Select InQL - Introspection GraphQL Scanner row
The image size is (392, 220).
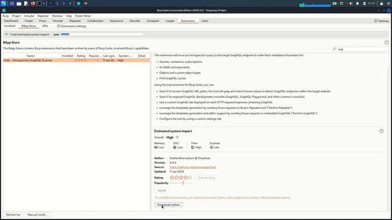click(x=77, y=61)
